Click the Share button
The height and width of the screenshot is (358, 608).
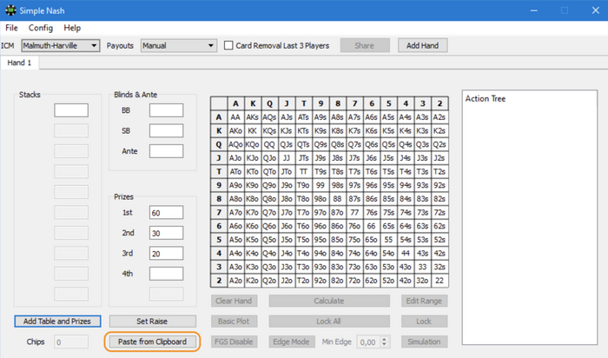[365, 46]
